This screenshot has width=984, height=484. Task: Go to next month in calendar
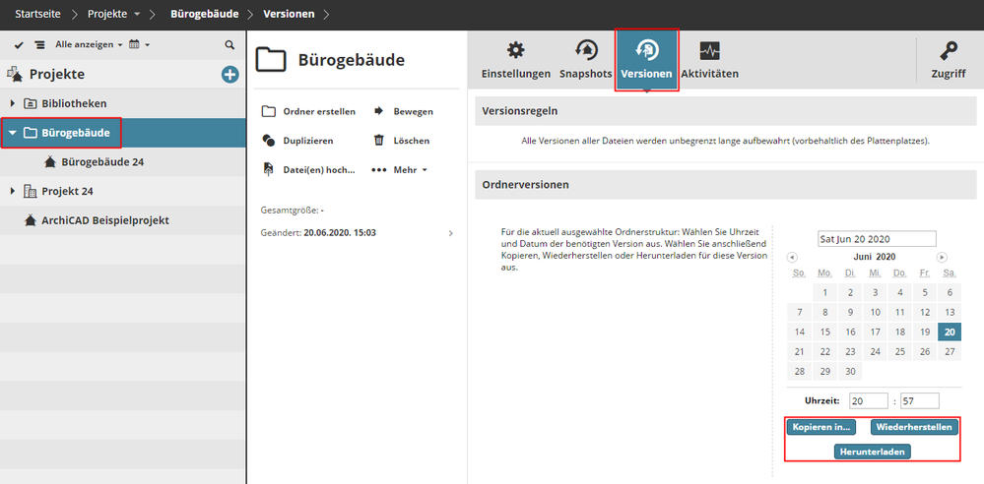(x=942, y=257)
